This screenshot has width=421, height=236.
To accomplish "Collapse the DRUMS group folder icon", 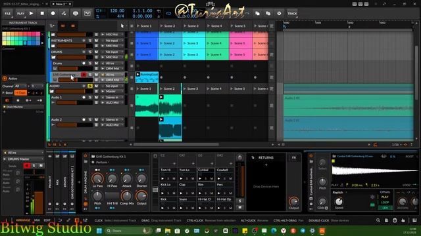I will click(53, 57).
